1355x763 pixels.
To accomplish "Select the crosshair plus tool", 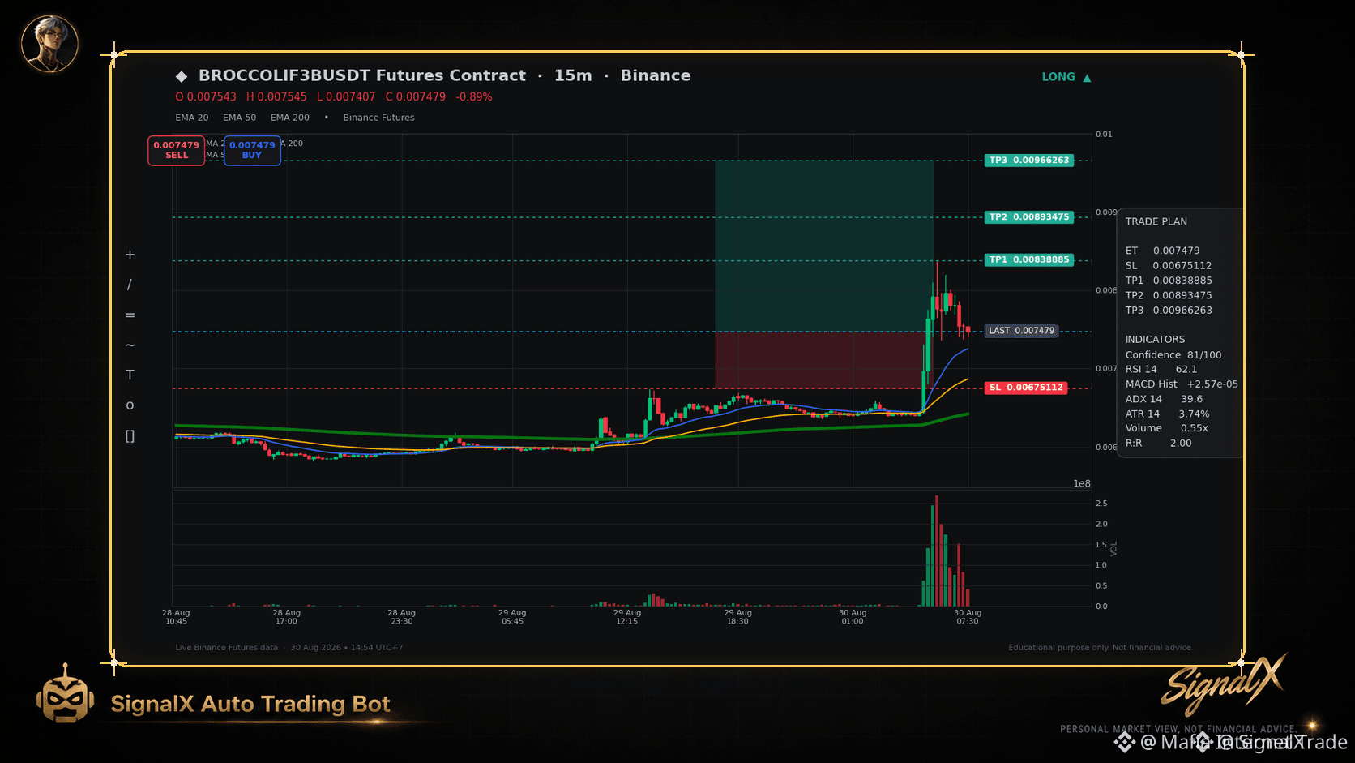I will click(x=130, y=255).
